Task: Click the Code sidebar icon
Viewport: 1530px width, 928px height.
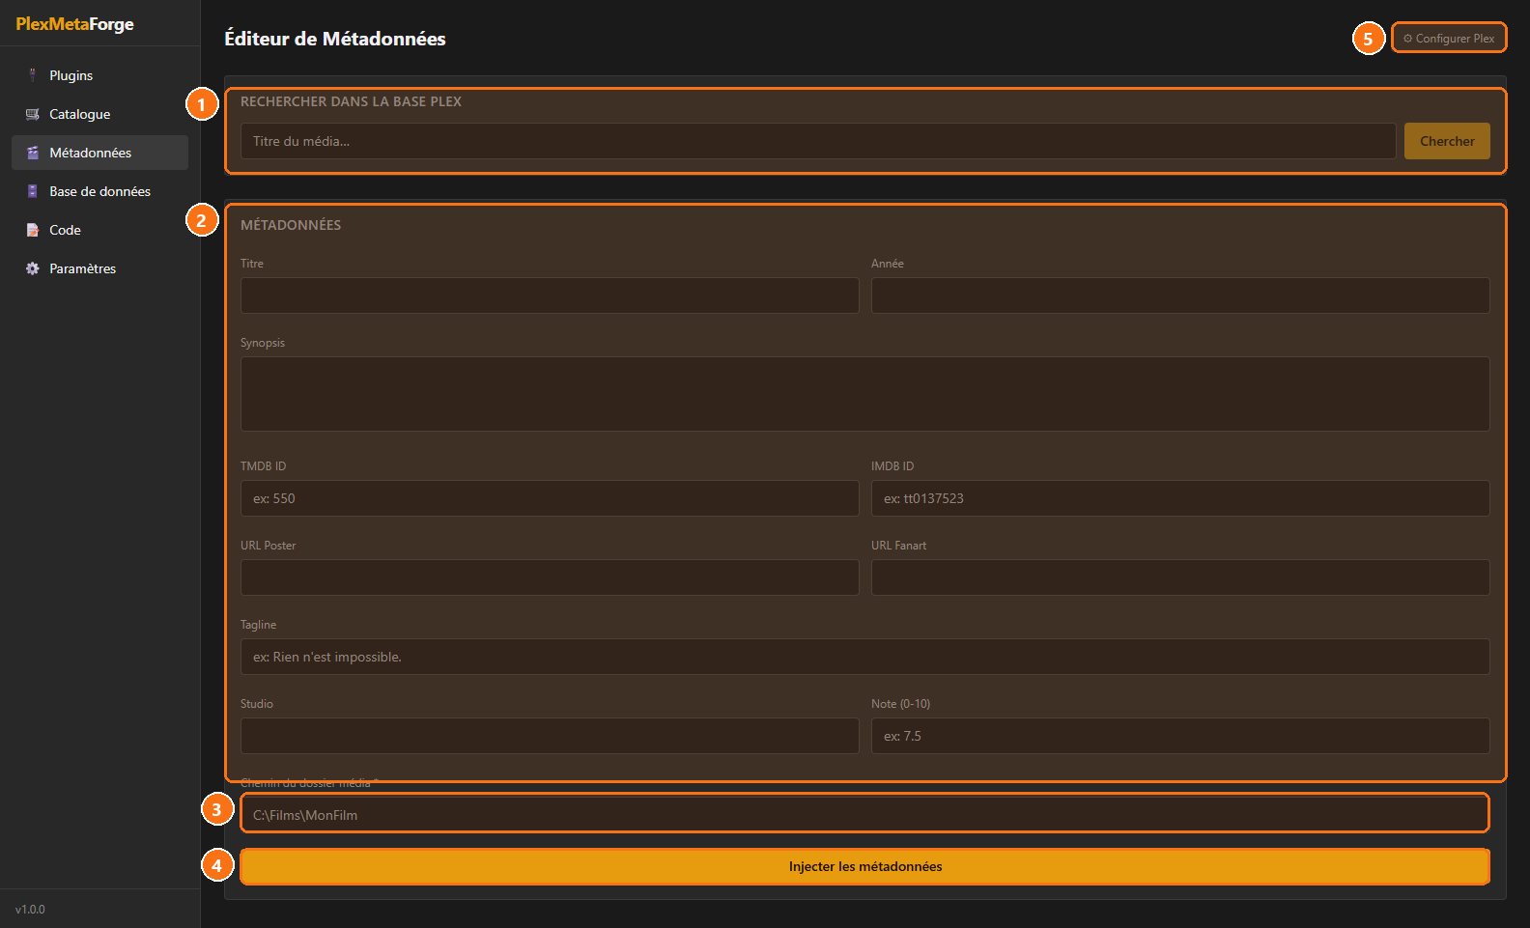Action: (x=32, y=230)
